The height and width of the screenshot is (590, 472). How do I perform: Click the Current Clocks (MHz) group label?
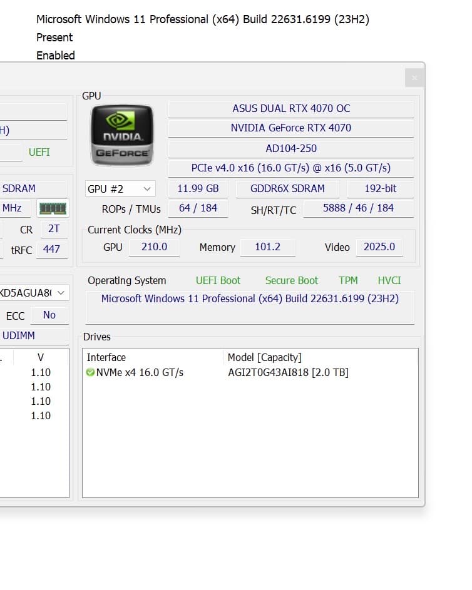(135, 230)
